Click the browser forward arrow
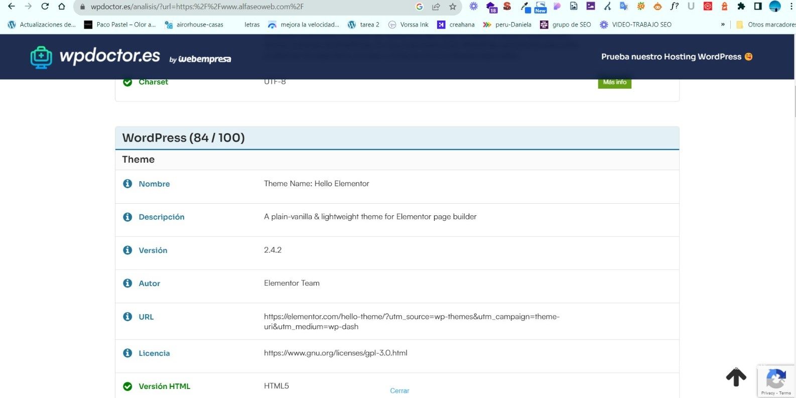Image resolution: width=796 pixels, height=398 pixels. click(x=28, y=7)
